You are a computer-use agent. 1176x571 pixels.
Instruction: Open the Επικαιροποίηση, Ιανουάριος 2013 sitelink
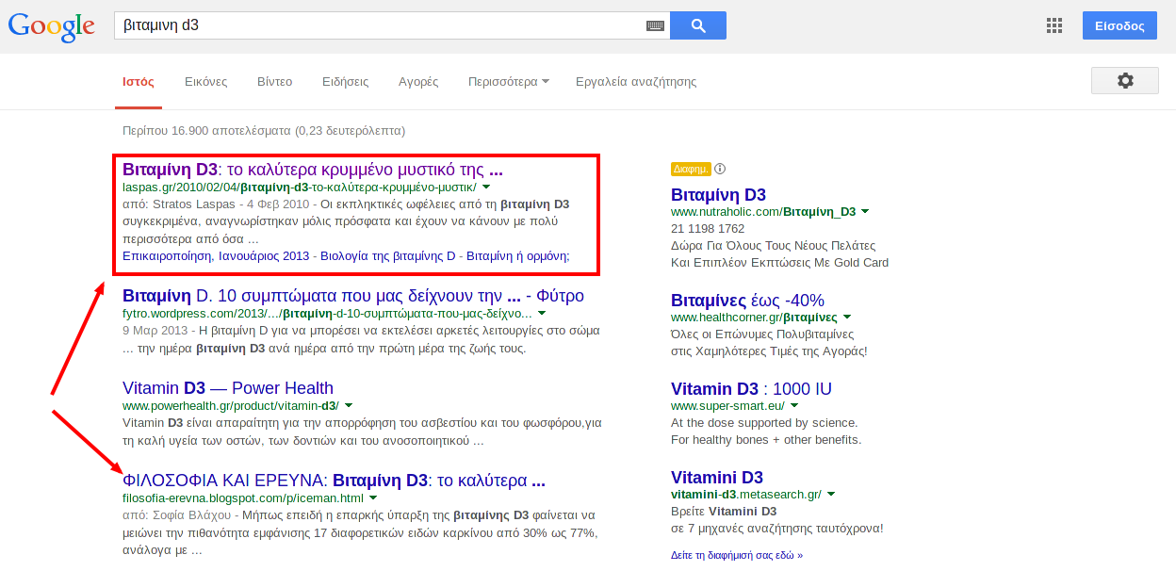click(216, 255)
